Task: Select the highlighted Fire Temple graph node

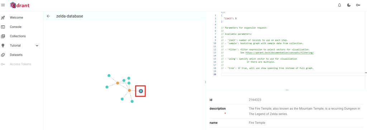Action: click(140, 91)
